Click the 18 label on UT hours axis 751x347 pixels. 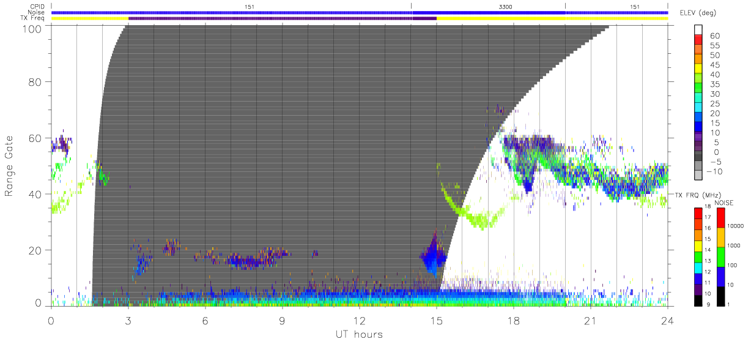click(x=514, y=321)
